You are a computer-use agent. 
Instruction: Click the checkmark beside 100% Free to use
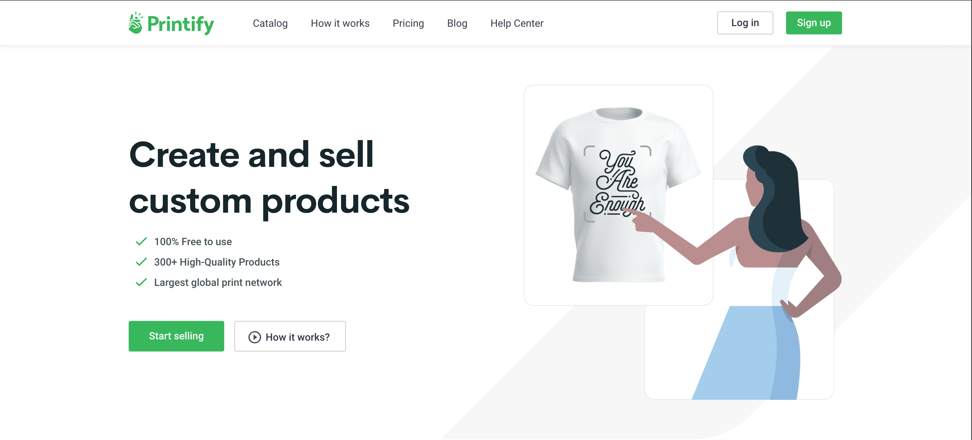(x=141, y=242)
